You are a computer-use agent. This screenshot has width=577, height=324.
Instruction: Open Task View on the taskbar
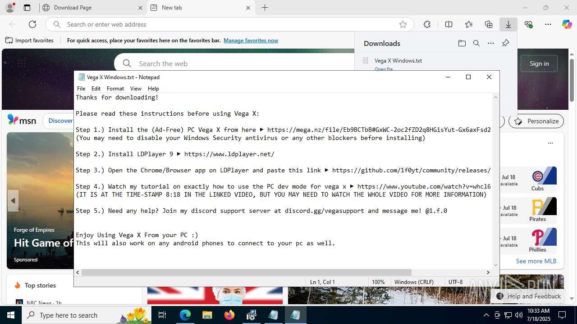[162, 315]
